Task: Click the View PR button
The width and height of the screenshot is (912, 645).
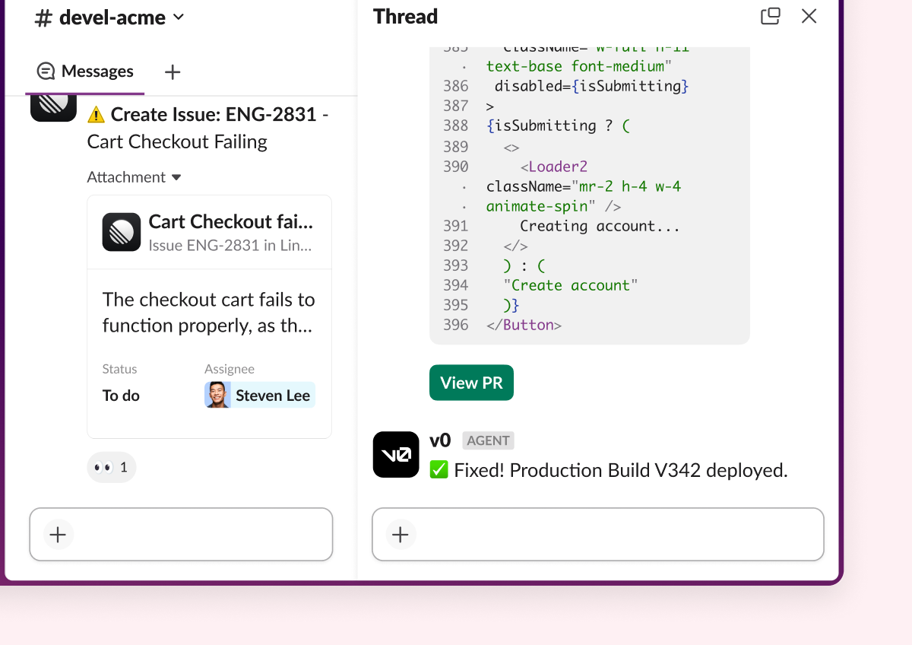Action: pos(471,383)
